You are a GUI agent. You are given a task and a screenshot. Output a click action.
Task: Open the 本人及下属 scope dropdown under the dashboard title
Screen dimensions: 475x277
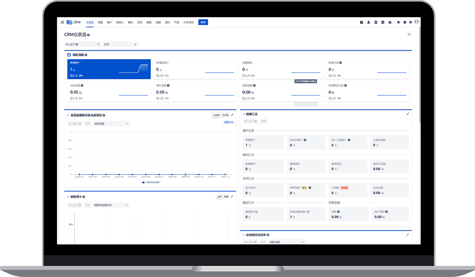[x=82, y=44]
